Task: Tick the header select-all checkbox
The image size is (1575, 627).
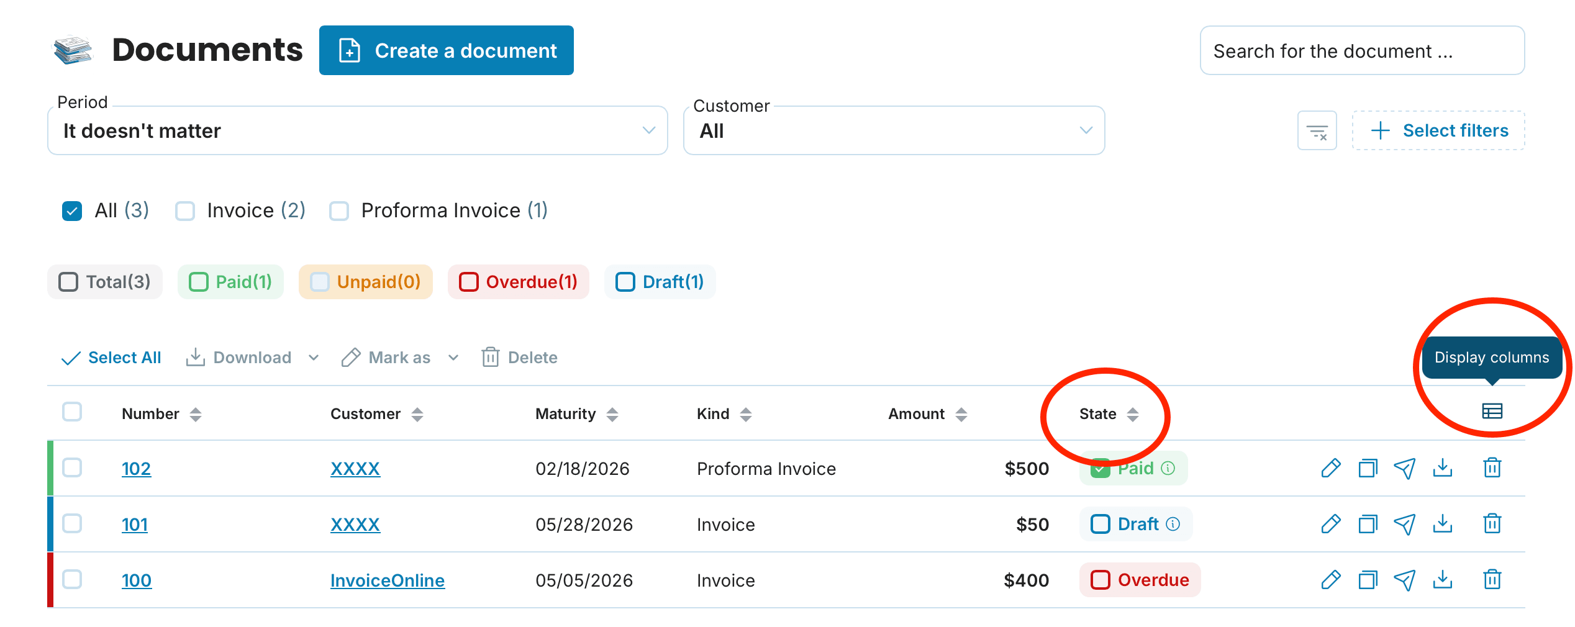Action: pos(72,412)
